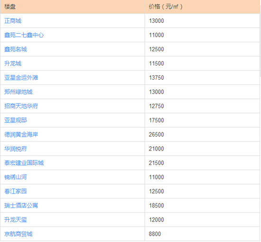This screenshot has height=242, width=261.
Task: Select the 泰宏建业国际城 link
Action: tap(24, 163)
